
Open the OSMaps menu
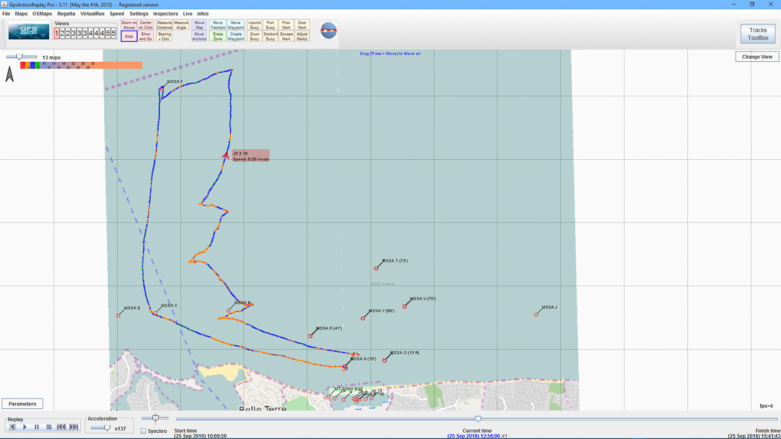[x=42, y=13]
